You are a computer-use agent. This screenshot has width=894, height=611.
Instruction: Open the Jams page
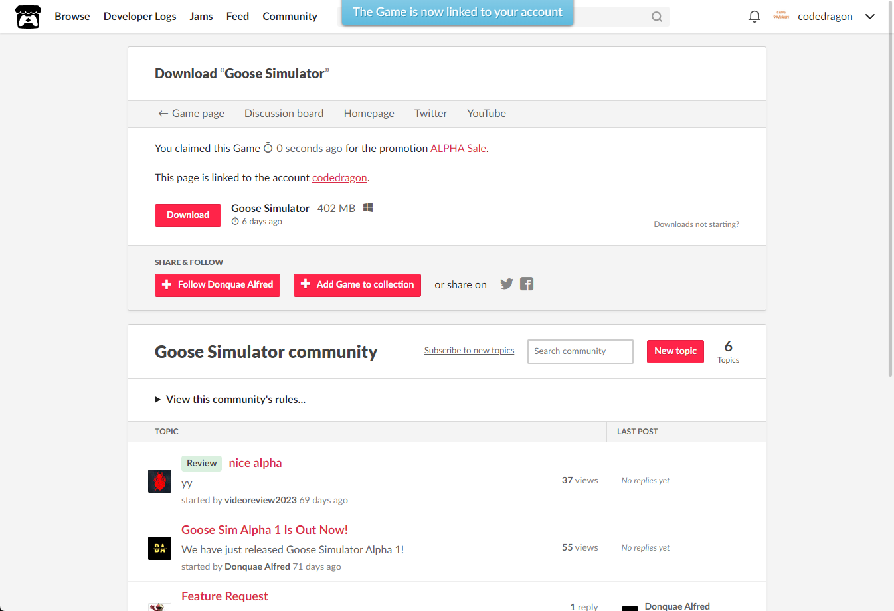[201, 16]
